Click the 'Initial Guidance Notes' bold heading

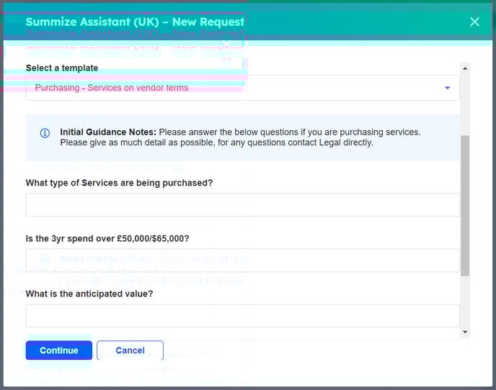click(108, 132)
